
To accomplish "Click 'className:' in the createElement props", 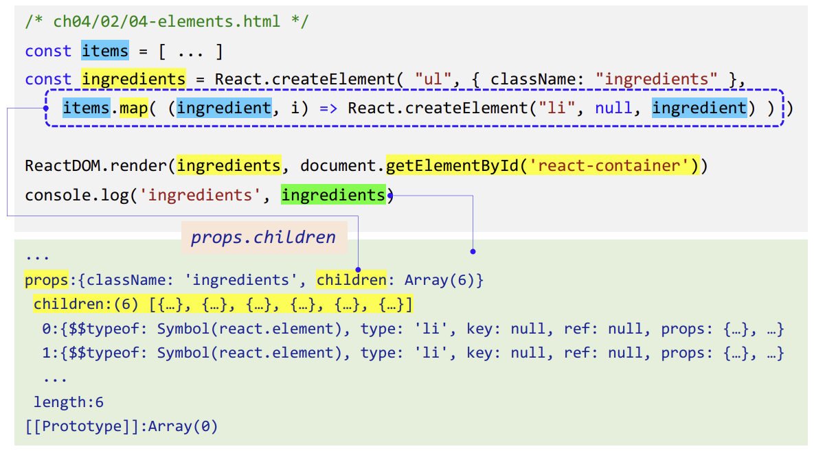I will pos(537,79).
